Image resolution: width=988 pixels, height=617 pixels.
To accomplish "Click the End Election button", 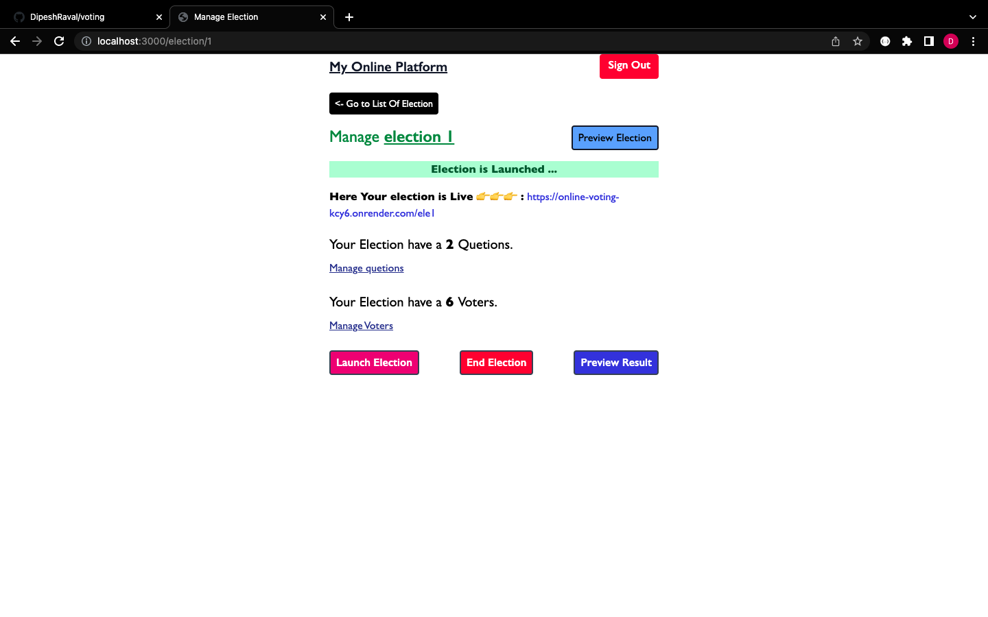I will point(496,362).
